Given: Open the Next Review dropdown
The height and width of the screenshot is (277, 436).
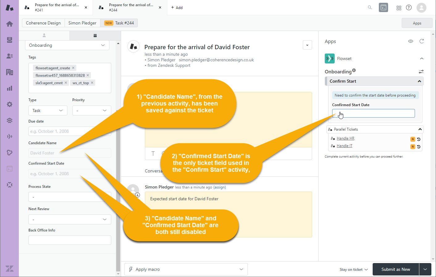Looking at the screenshot, I should pyautogui.click(x=70, y=219).
